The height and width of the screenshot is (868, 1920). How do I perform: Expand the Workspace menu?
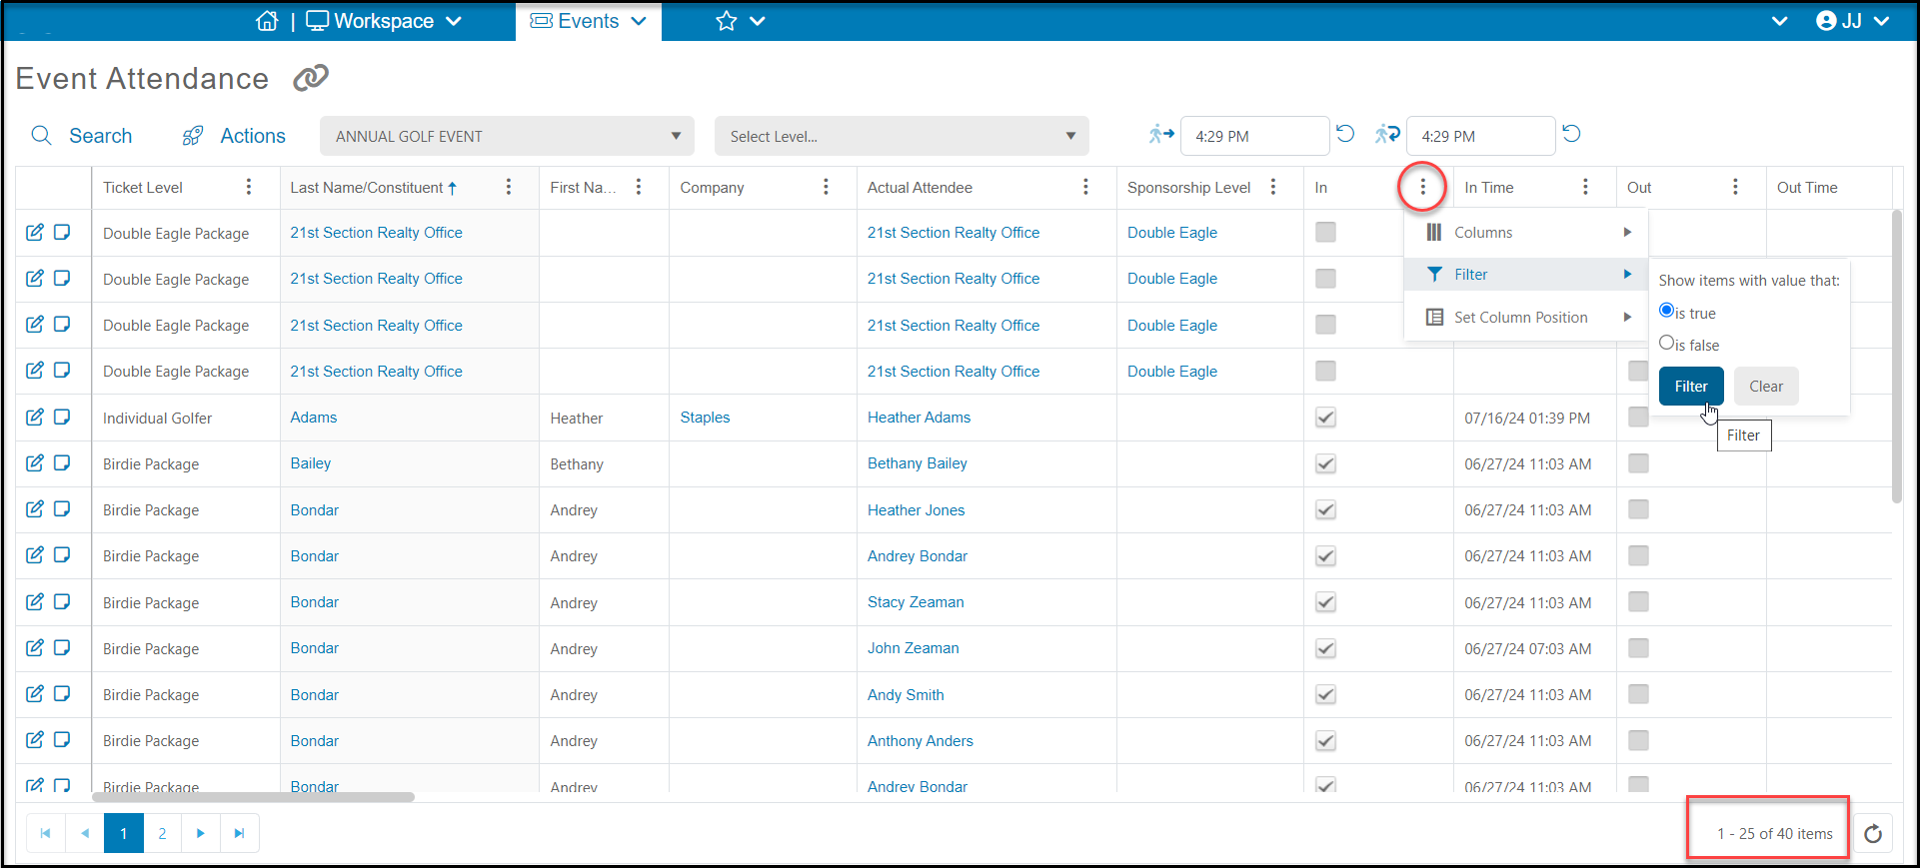tap(384, 21)
